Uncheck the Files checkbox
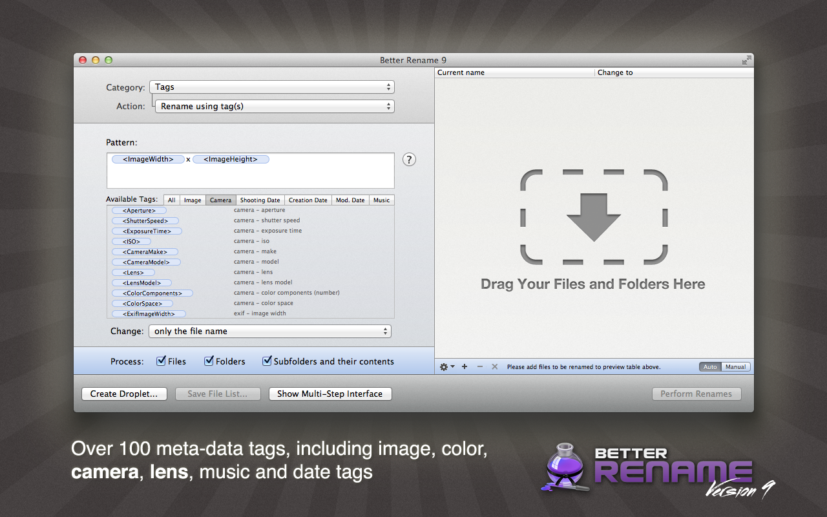This screenshot has height=517, width=827. [162, 361]
